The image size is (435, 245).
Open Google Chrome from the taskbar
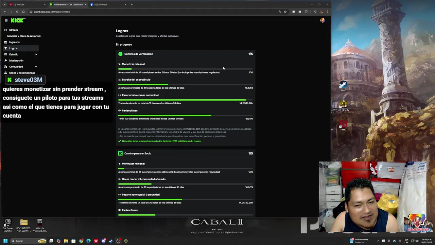click(81, 241)
